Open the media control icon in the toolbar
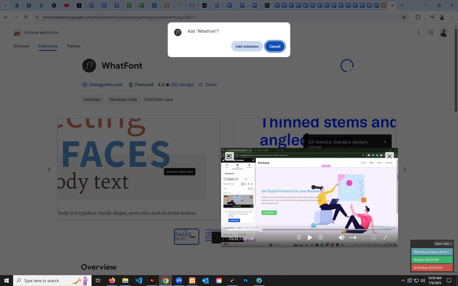 pyautogui.click(x=432, y=17)
